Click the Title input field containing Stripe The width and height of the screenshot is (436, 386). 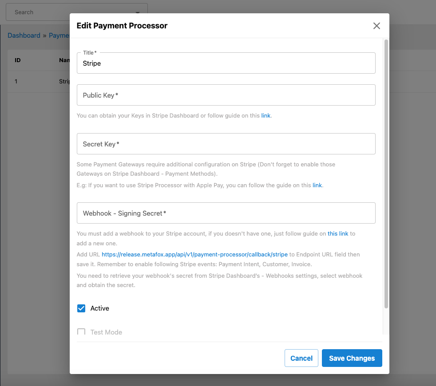pyautogui.click(x=226, y=63)
